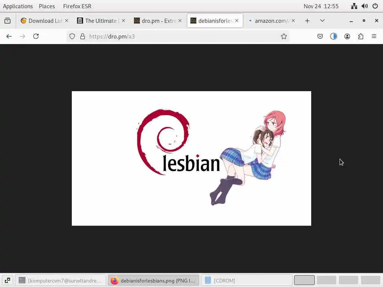Viewport: 383px width, 287px height.
Task: Bookmark this page with star
Action: tap(284, 36)
